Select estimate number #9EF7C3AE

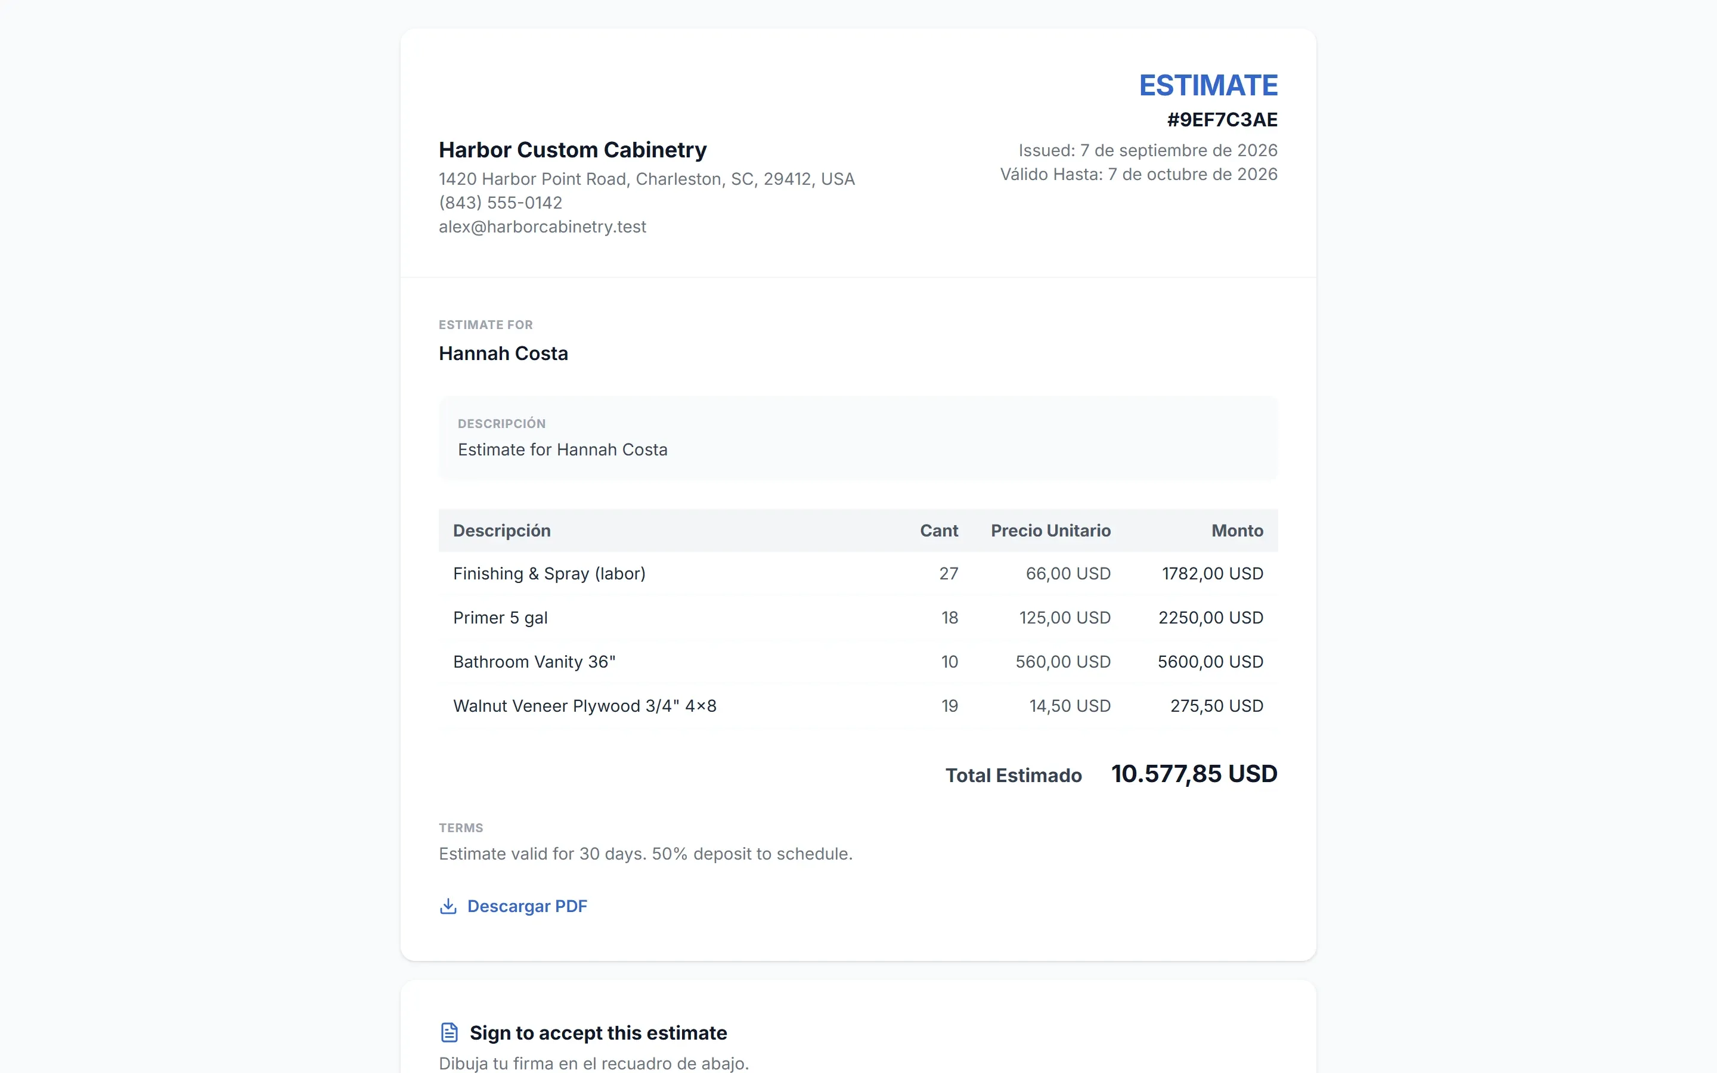(1222, 119)
